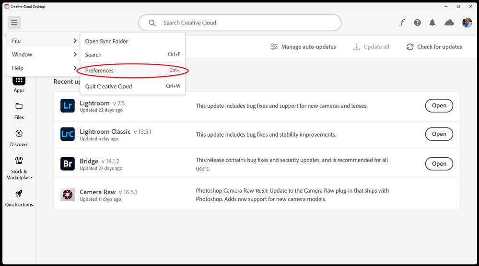Choose Open Sync Folder
479x266 pixels.
[x=133, y=41]
